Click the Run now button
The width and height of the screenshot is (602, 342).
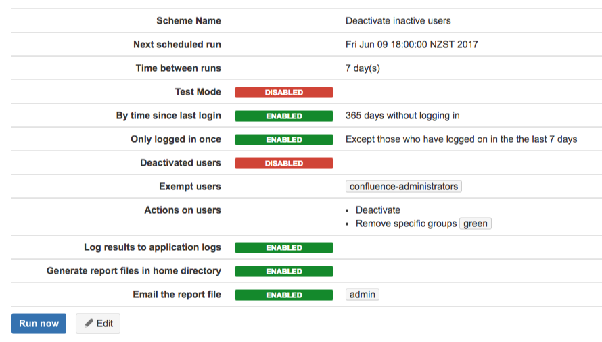tap(39, 324)
